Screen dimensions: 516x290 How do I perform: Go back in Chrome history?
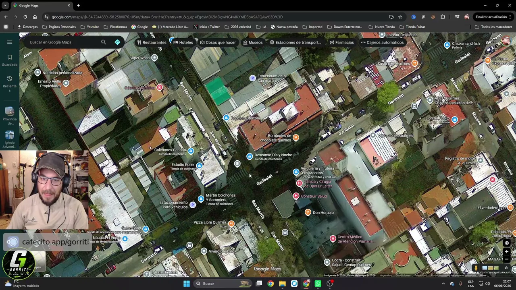coord(6,17)
